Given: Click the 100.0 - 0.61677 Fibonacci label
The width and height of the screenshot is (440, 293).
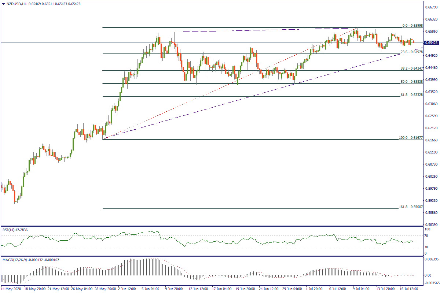Looking at the screenshot, I should pyautogui.click(x=411, y=138).
